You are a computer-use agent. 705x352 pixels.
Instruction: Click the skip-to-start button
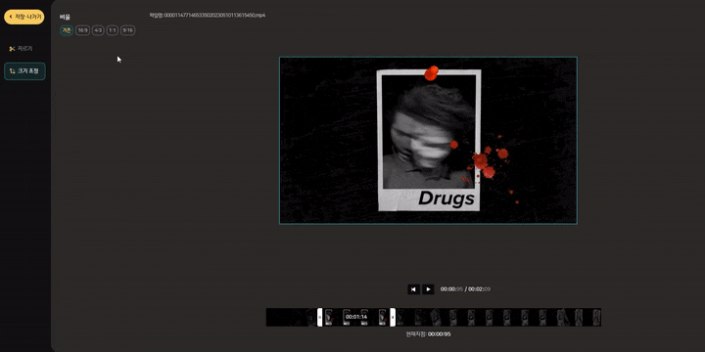pos(413,289)
